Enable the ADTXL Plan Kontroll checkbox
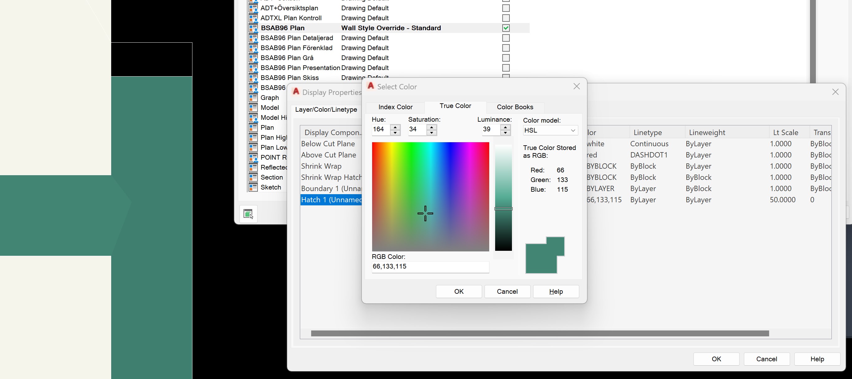This screenshot has width=852, height=379. [506, 18]
